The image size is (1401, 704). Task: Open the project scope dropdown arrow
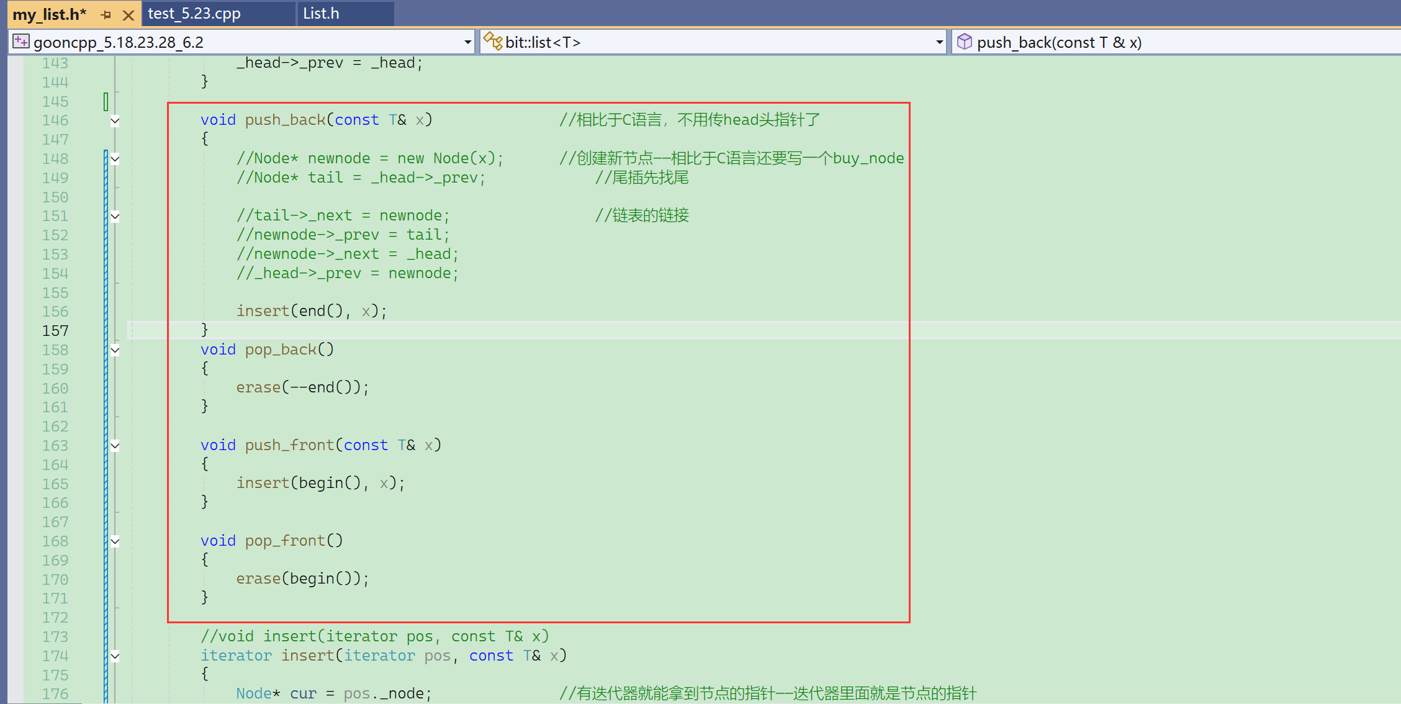point(467,42)
